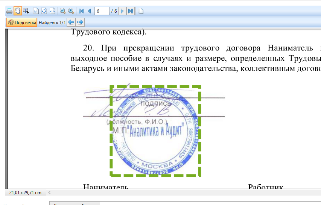The height and width of the screenshot is (205, 321).
Task: Go to previous found match
Action: click(71, 23)
